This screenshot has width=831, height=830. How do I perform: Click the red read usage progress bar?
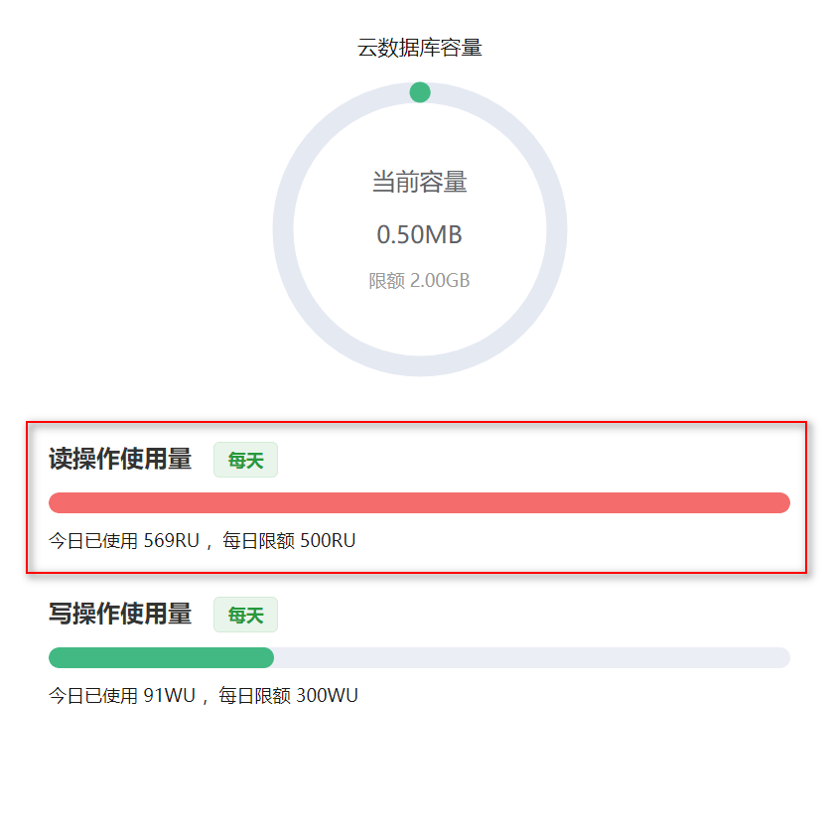tap(419, 502)
